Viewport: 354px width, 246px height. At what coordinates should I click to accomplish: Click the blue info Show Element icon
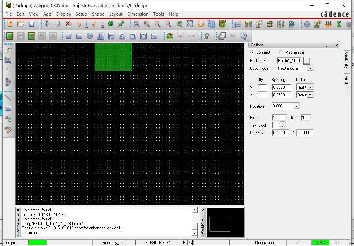(307, 24)
